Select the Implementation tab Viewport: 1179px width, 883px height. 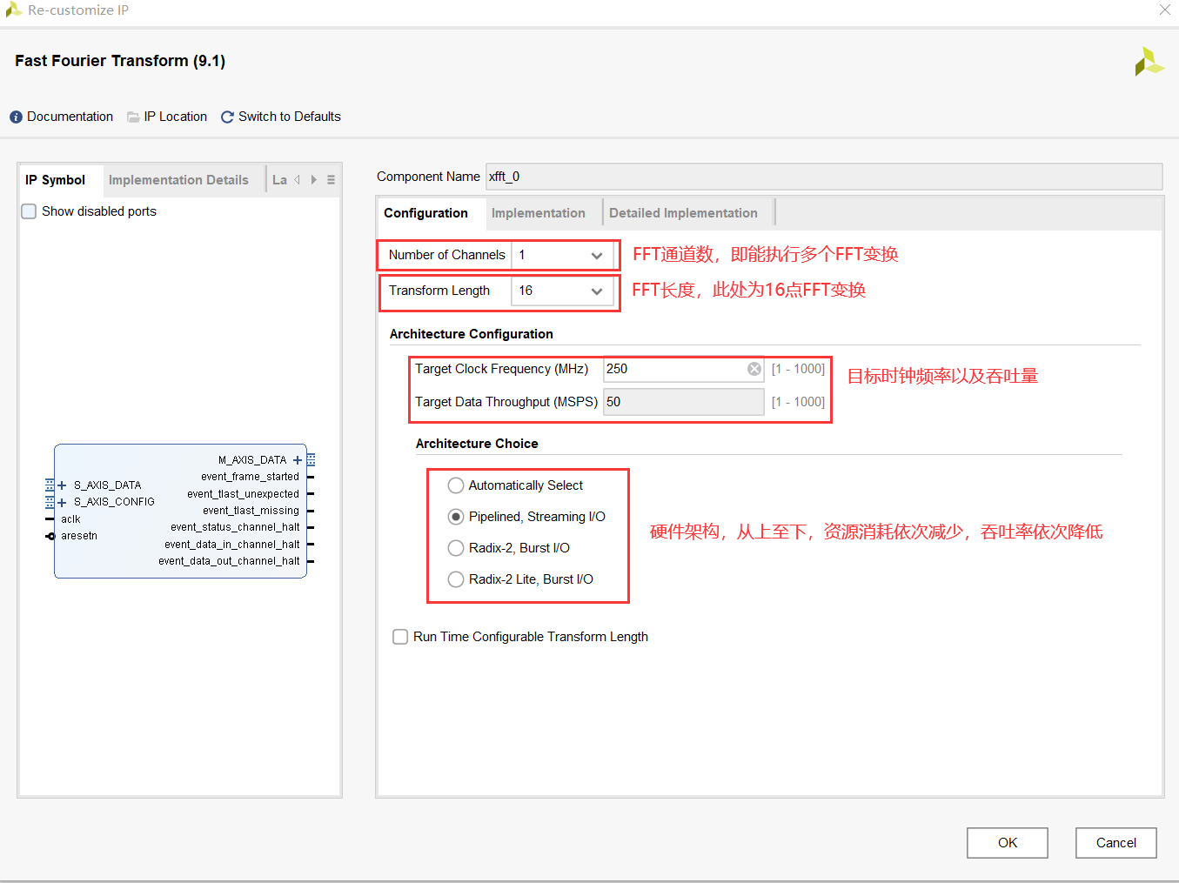click(538, 213)
